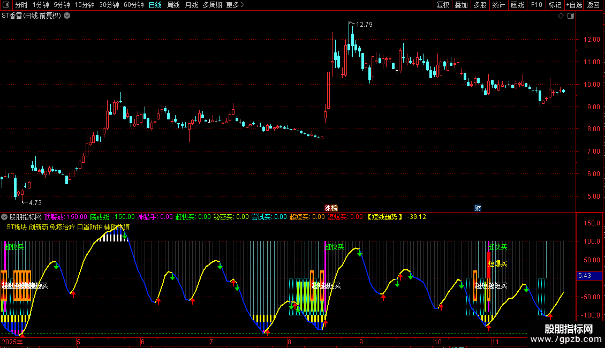
Task: Click the 复权 adjustment button
Action: tap(443, 5)
